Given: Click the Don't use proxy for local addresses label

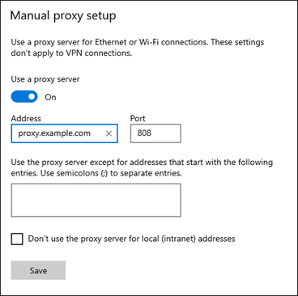Looking at the screenshot, I should click(131, 239).
